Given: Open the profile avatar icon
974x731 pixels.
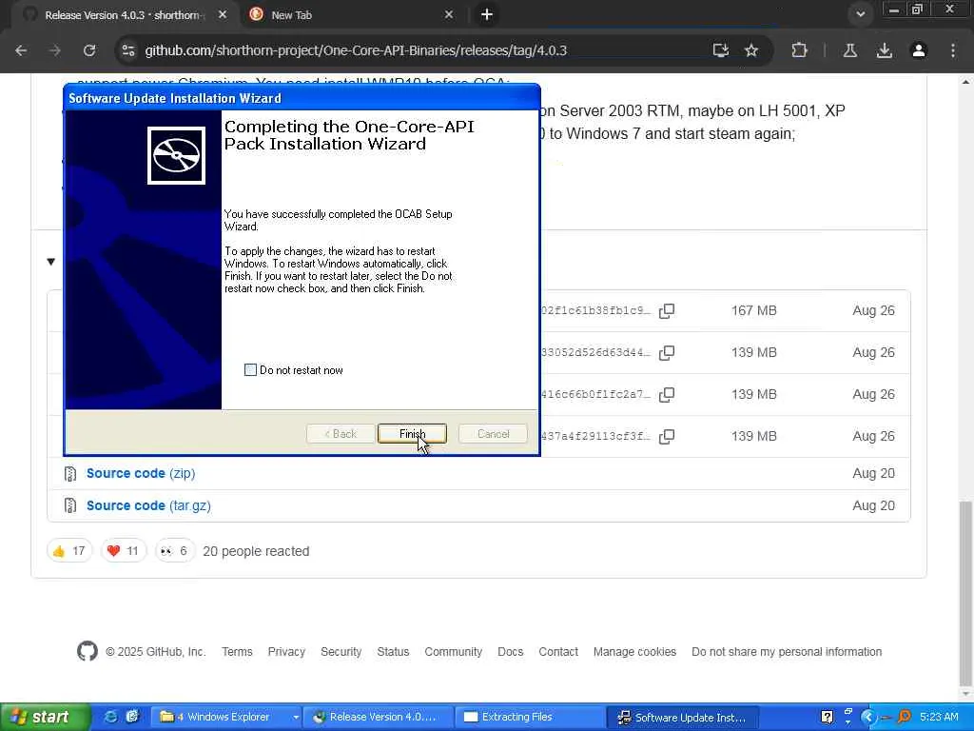Looking at the screenshot, I should (919, 50).
